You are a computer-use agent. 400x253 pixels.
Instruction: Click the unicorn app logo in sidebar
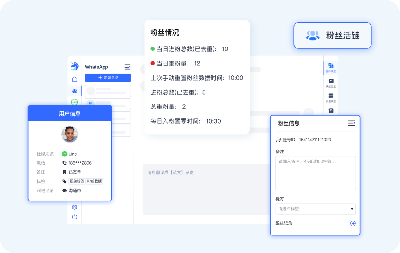click(x=75, y=66)
